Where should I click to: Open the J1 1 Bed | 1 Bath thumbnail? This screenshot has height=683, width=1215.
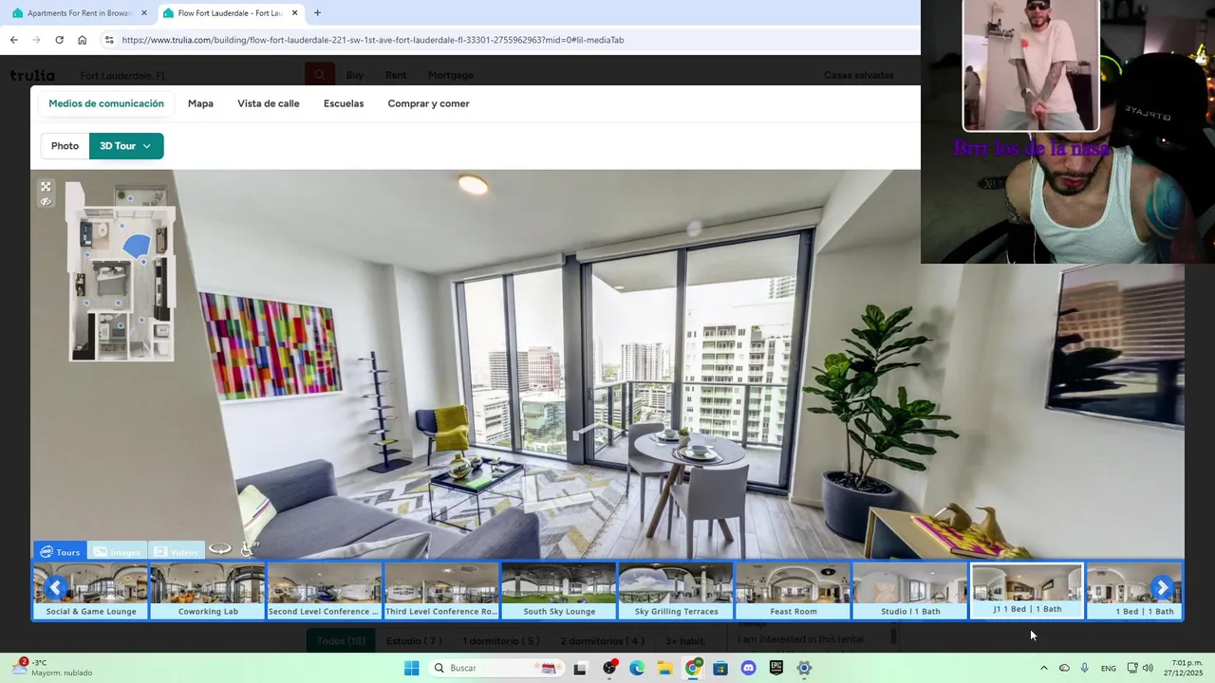pos(1027,591)
